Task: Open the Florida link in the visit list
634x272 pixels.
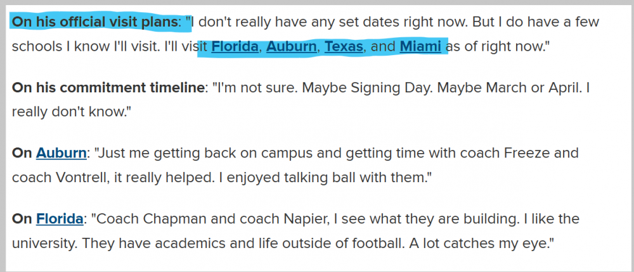Action: [x=235, y=47]
